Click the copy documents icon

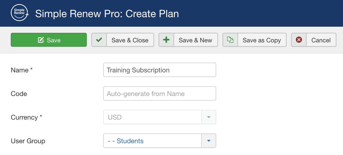click(230, 40)
